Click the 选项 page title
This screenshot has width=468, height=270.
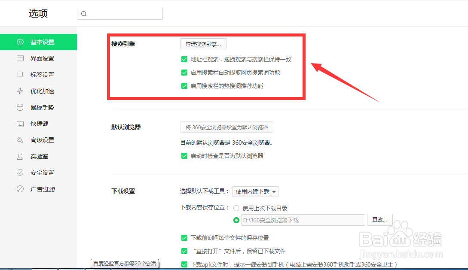pos(38,13)
